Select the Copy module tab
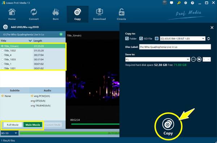This screenshot has width=217, height=143. pos(77,14)
